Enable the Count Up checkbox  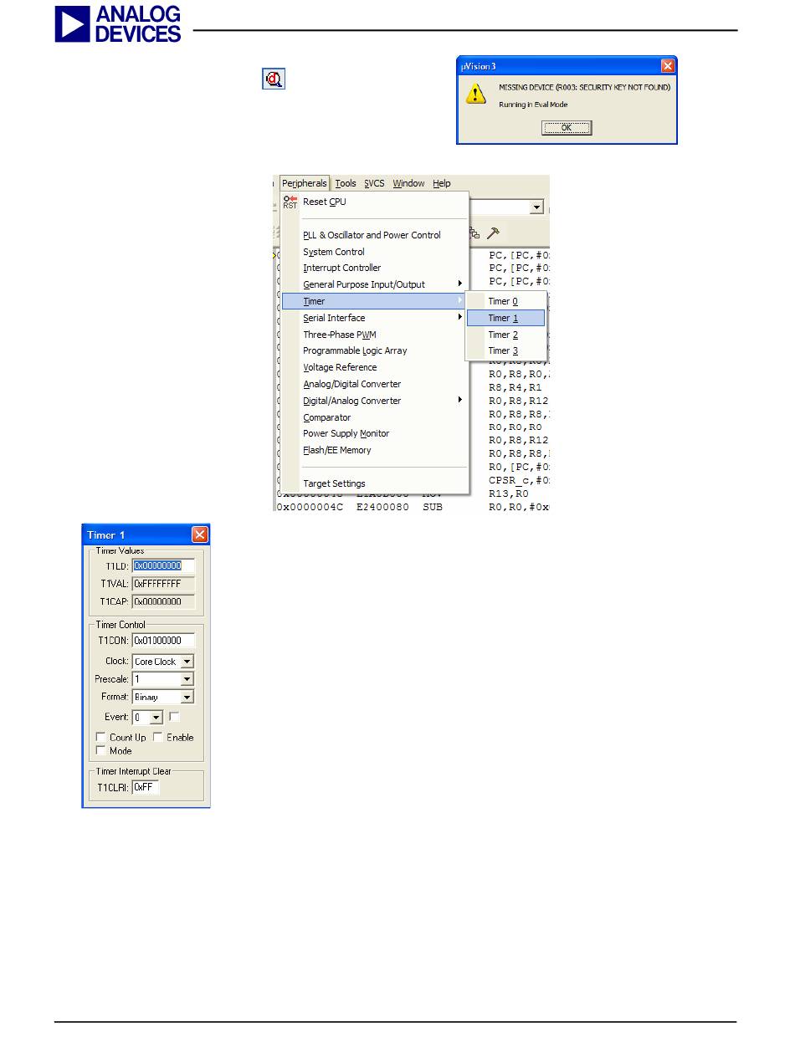pyautogui.click(x=101, y=737)
